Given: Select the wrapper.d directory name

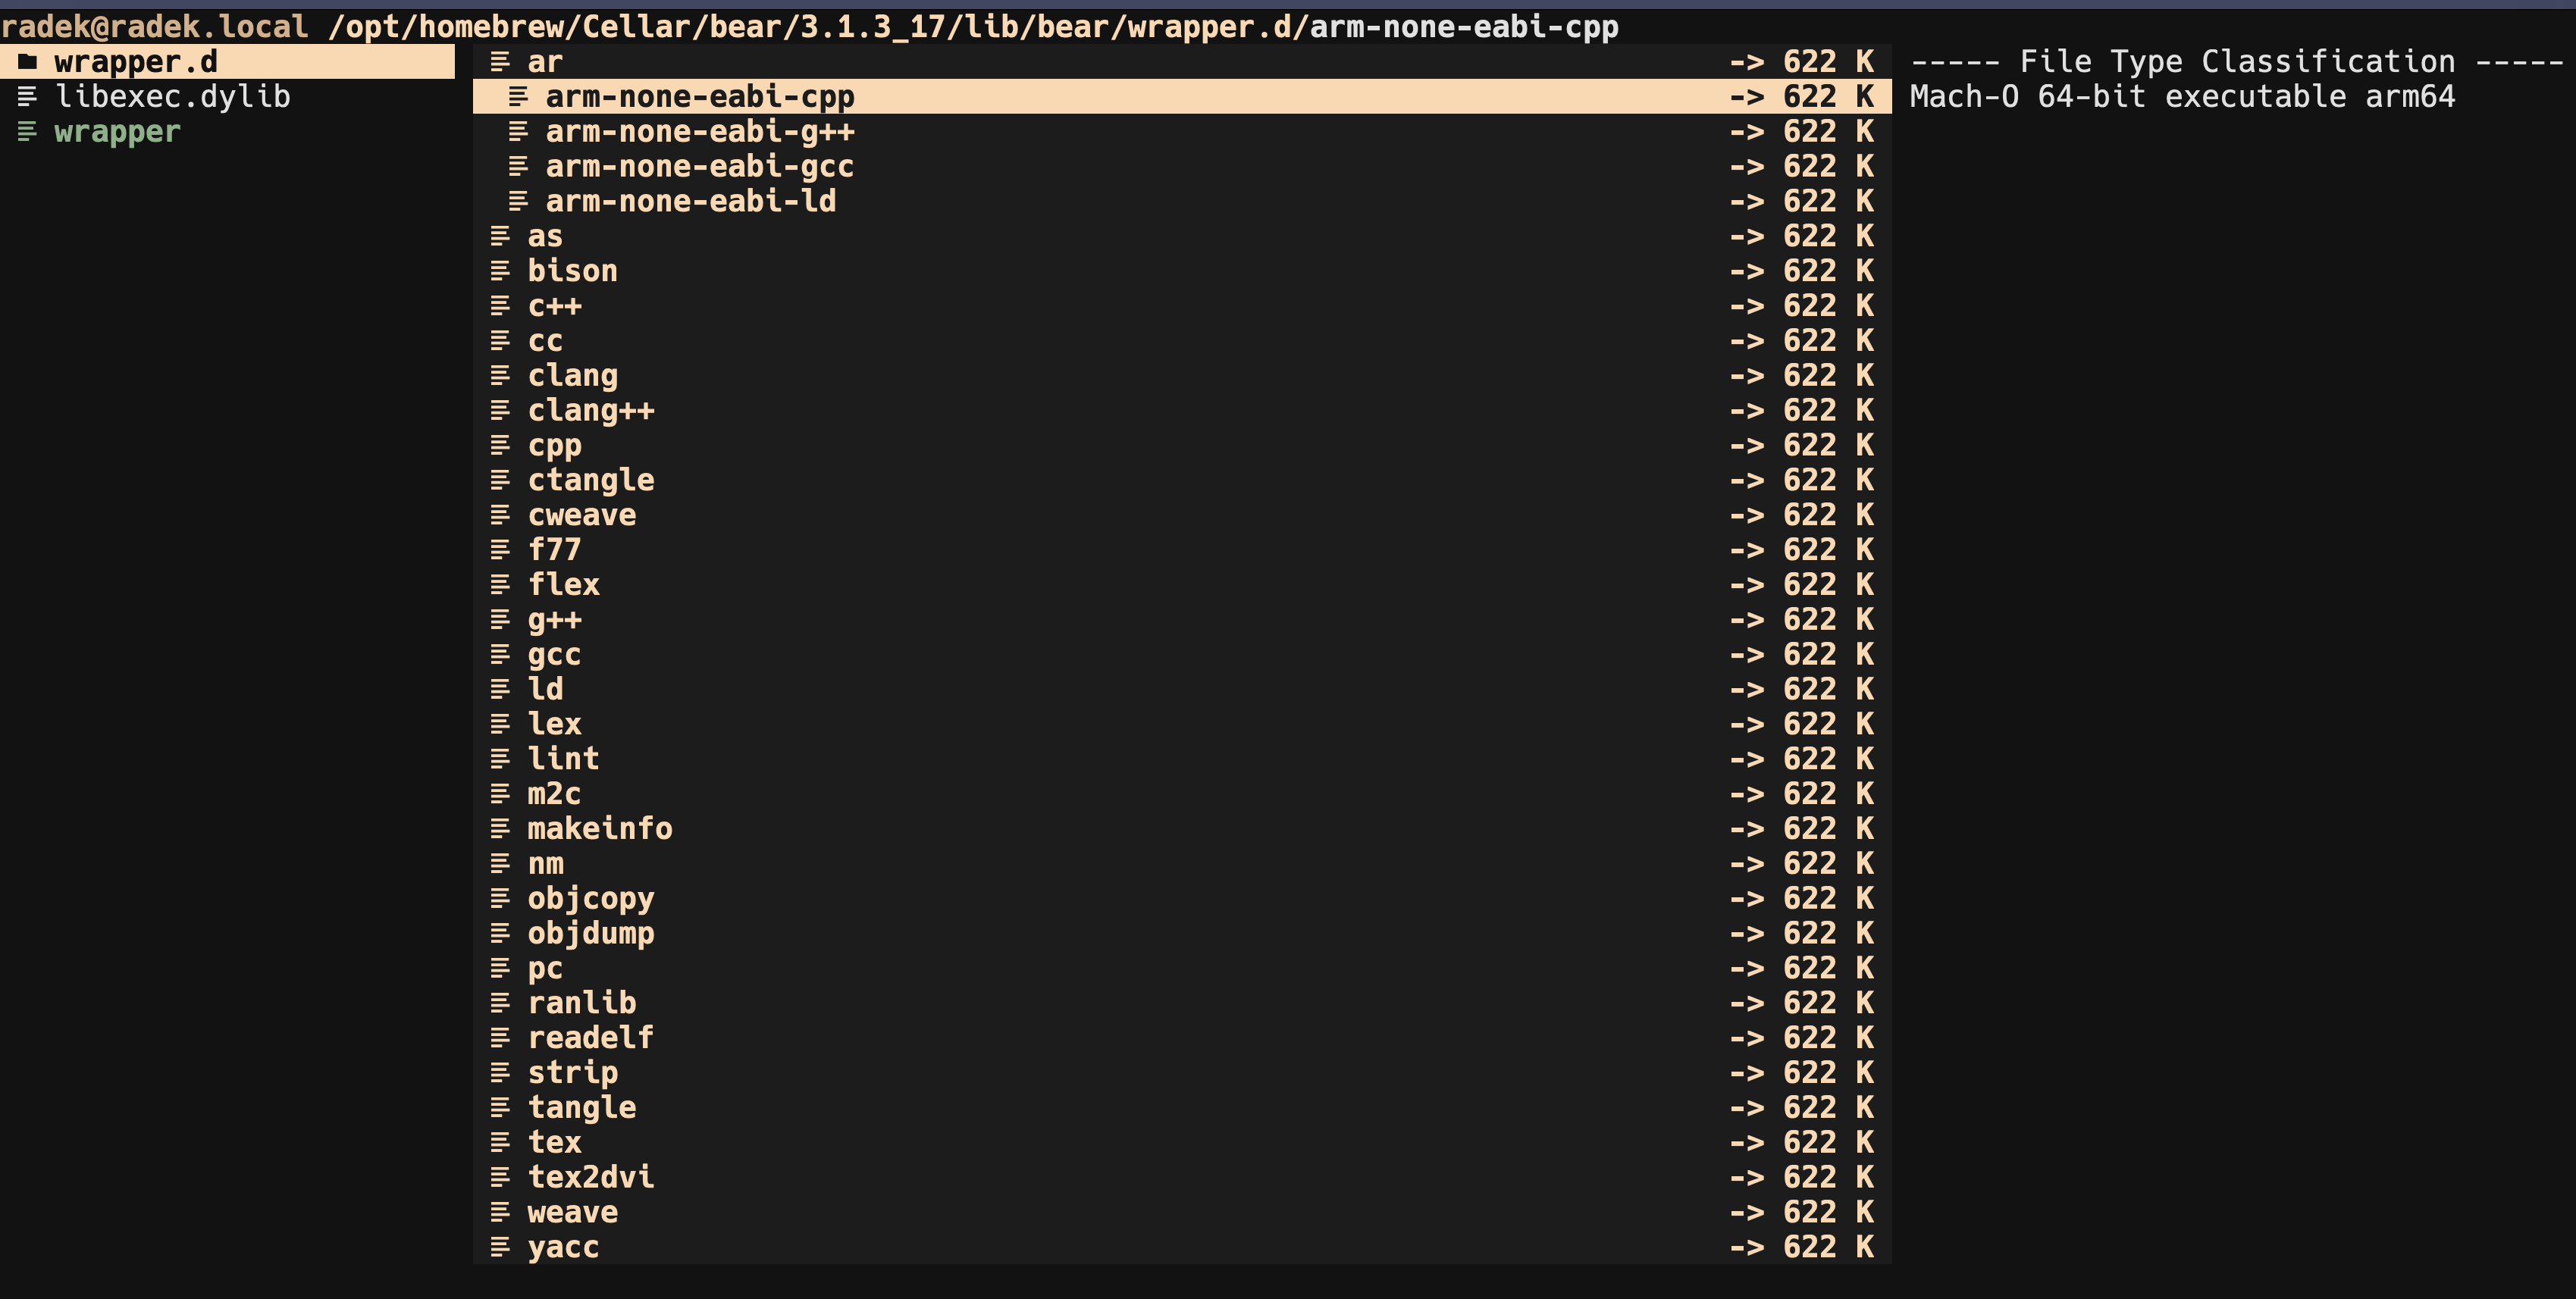Looking at the screenshot, I should (136, 62).
